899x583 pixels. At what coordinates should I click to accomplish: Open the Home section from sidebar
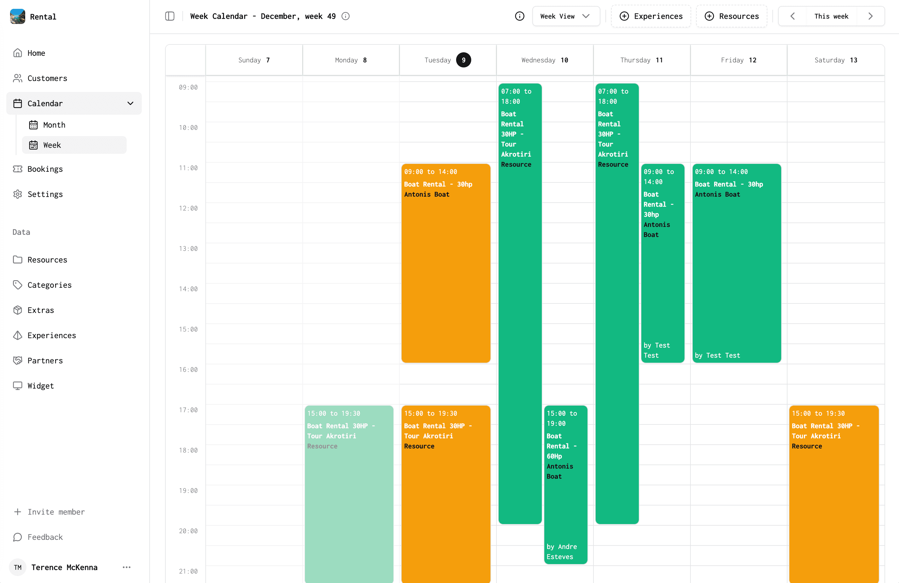coord(36,53)
